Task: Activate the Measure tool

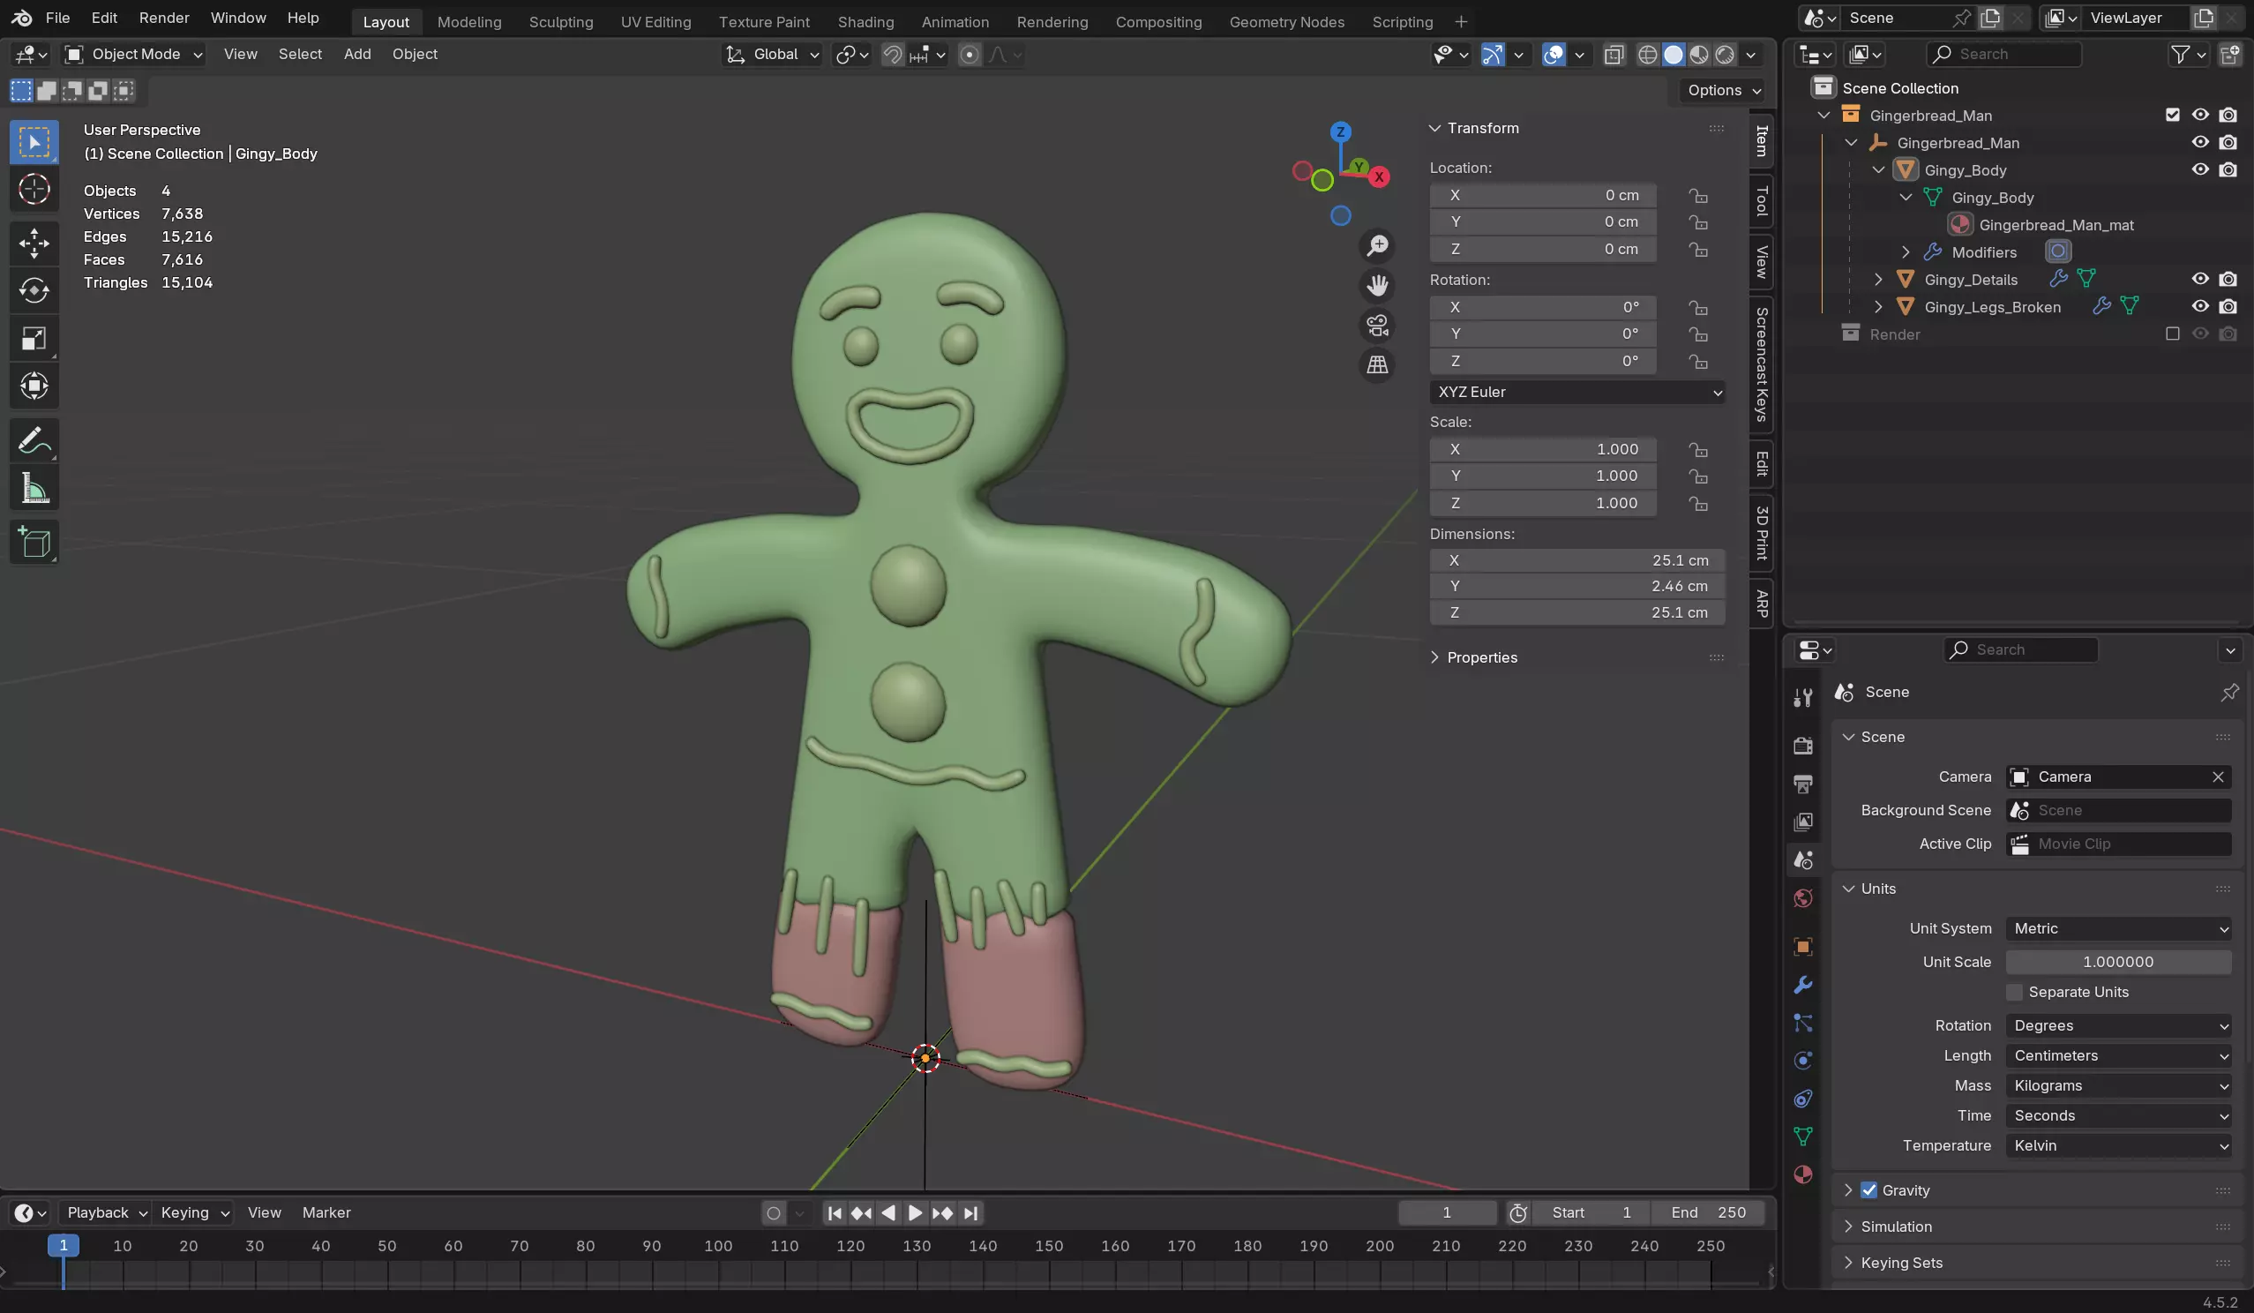Action: click(x=34, y=489)
